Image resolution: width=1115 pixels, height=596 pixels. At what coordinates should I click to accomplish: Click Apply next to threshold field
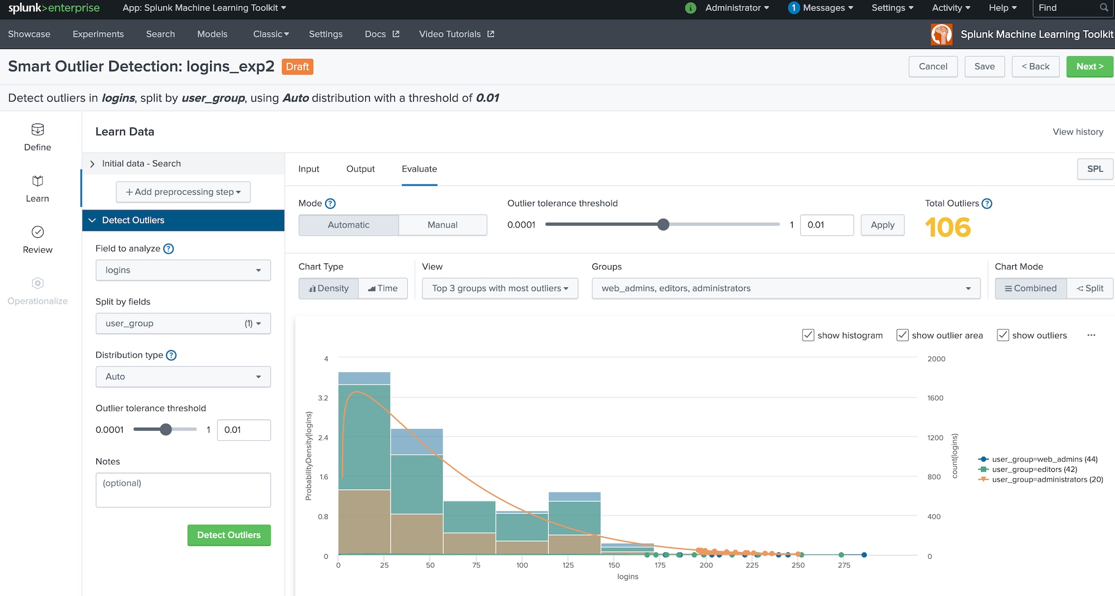pos(883,225)
